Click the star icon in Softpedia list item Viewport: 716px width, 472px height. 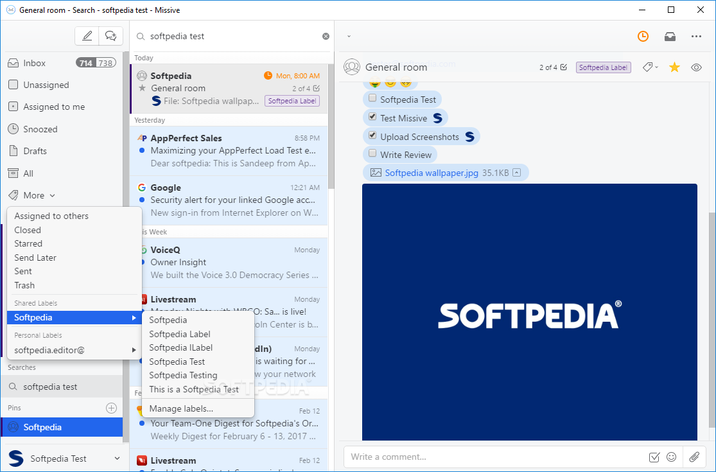[142, 88]
